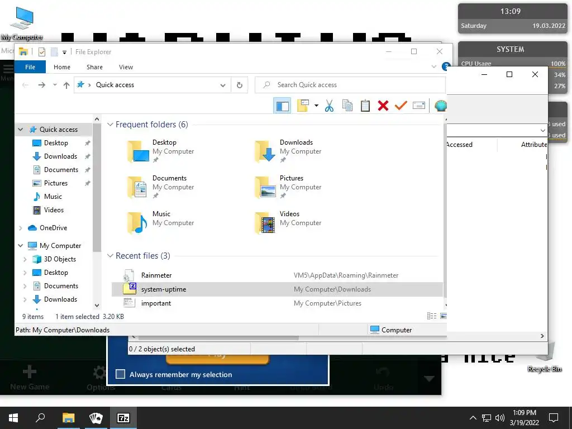Switch to large icons view in status bar
Image resolution: width=572 pixels, height=429 pixels.
[x=444, y=316]
